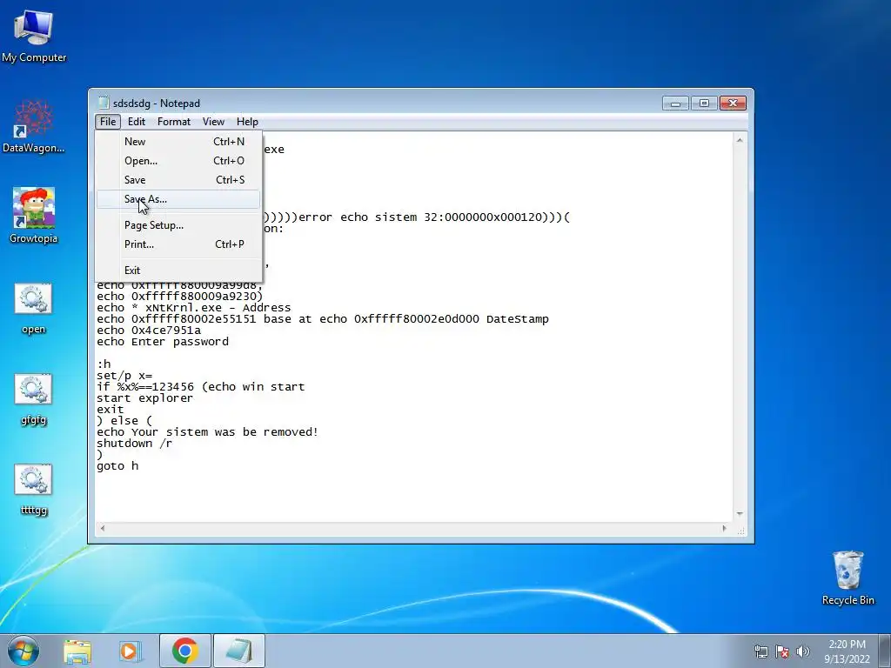Screen dimensions: 891x668
Task: Select the DataWagon desktop shortcut
Action: [34, 127]
